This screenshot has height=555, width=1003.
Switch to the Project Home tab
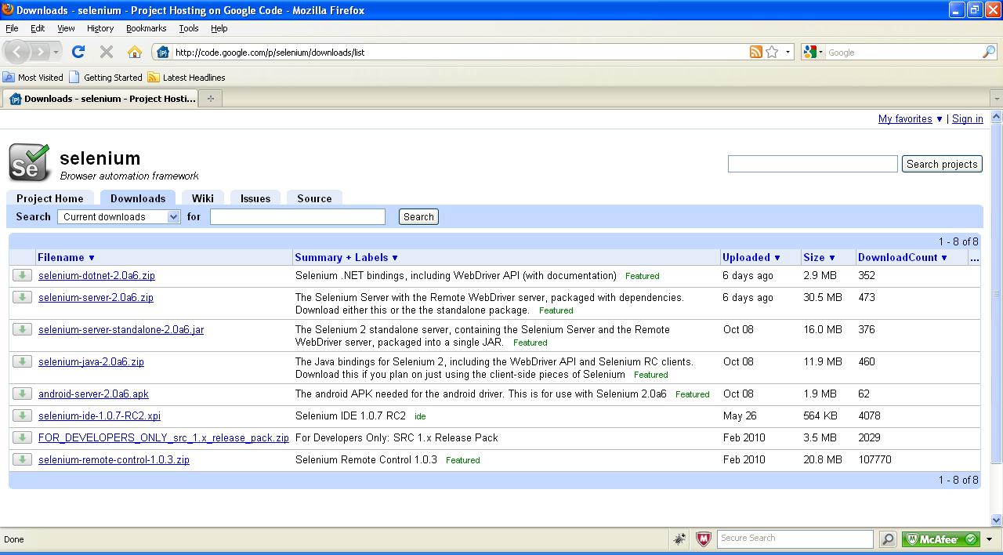(x=49, y=198)
